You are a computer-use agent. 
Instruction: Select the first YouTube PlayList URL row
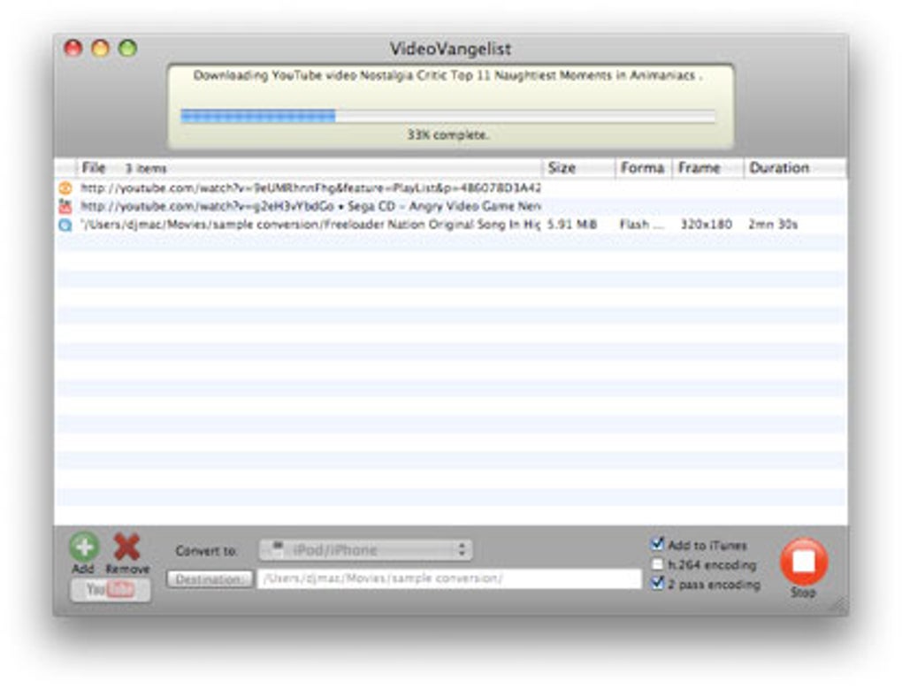click(450, 188)
